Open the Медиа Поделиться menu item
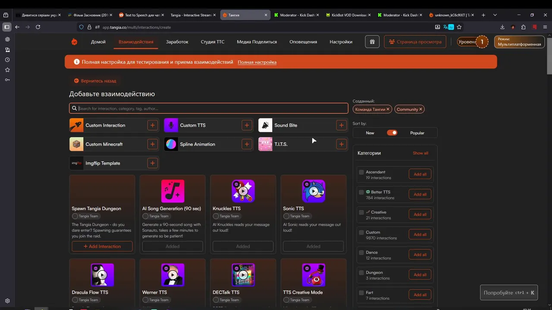552x310 pixels. (x=257, y=42)
